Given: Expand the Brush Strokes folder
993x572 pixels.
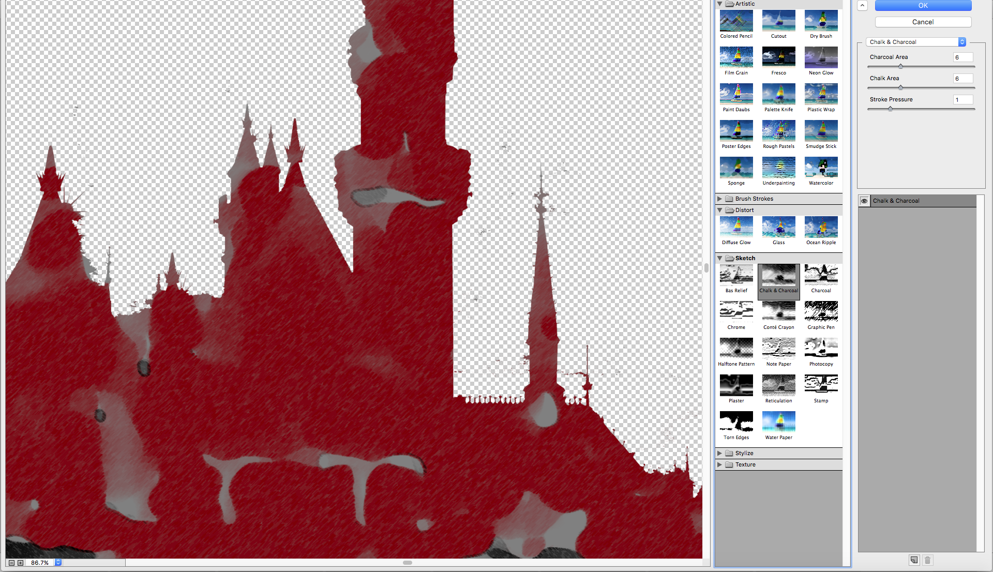Looking at the screenshot, I should [x=719, y=199].
